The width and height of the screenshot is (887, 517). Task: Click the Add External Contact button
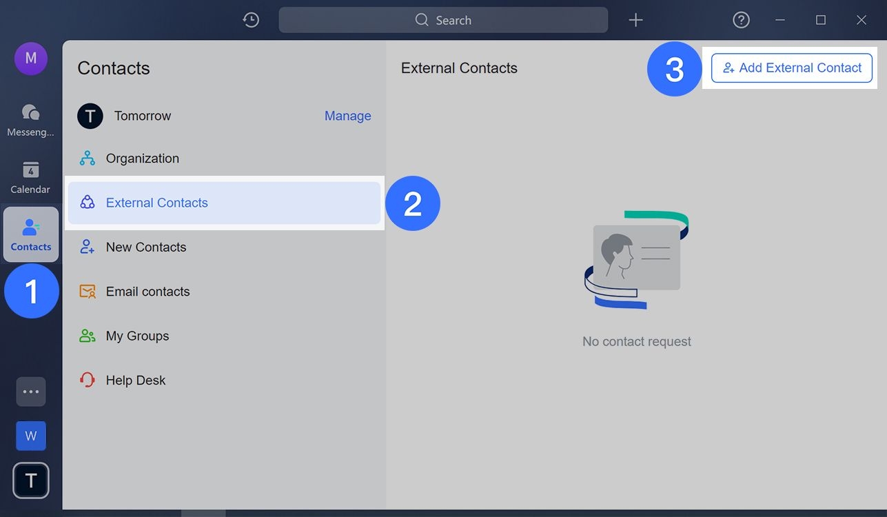pyautogui.click(x=791, y=68)
